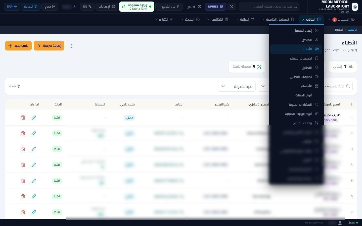The height and width of the screenshot is (226, 362).
Task: Click the طبيب جديد button
Action: [18, 46]
